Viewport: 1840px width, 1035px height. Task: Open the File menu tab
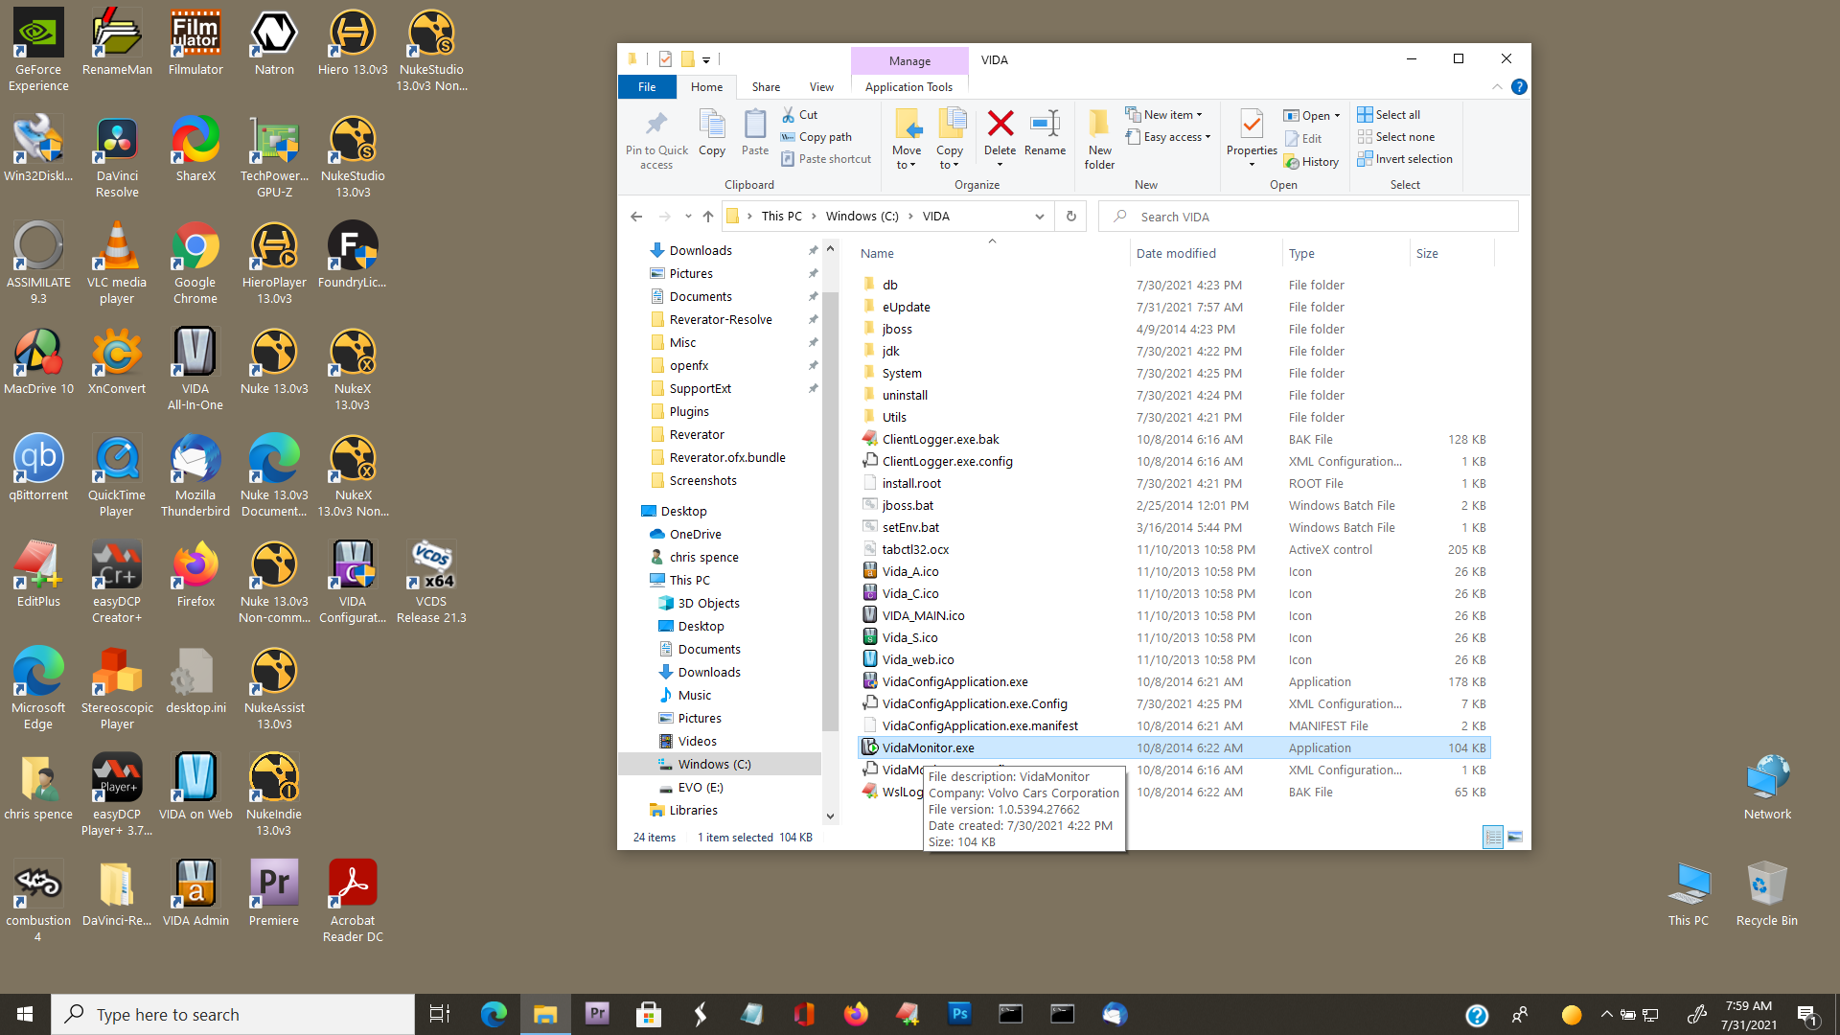point(647,87)
